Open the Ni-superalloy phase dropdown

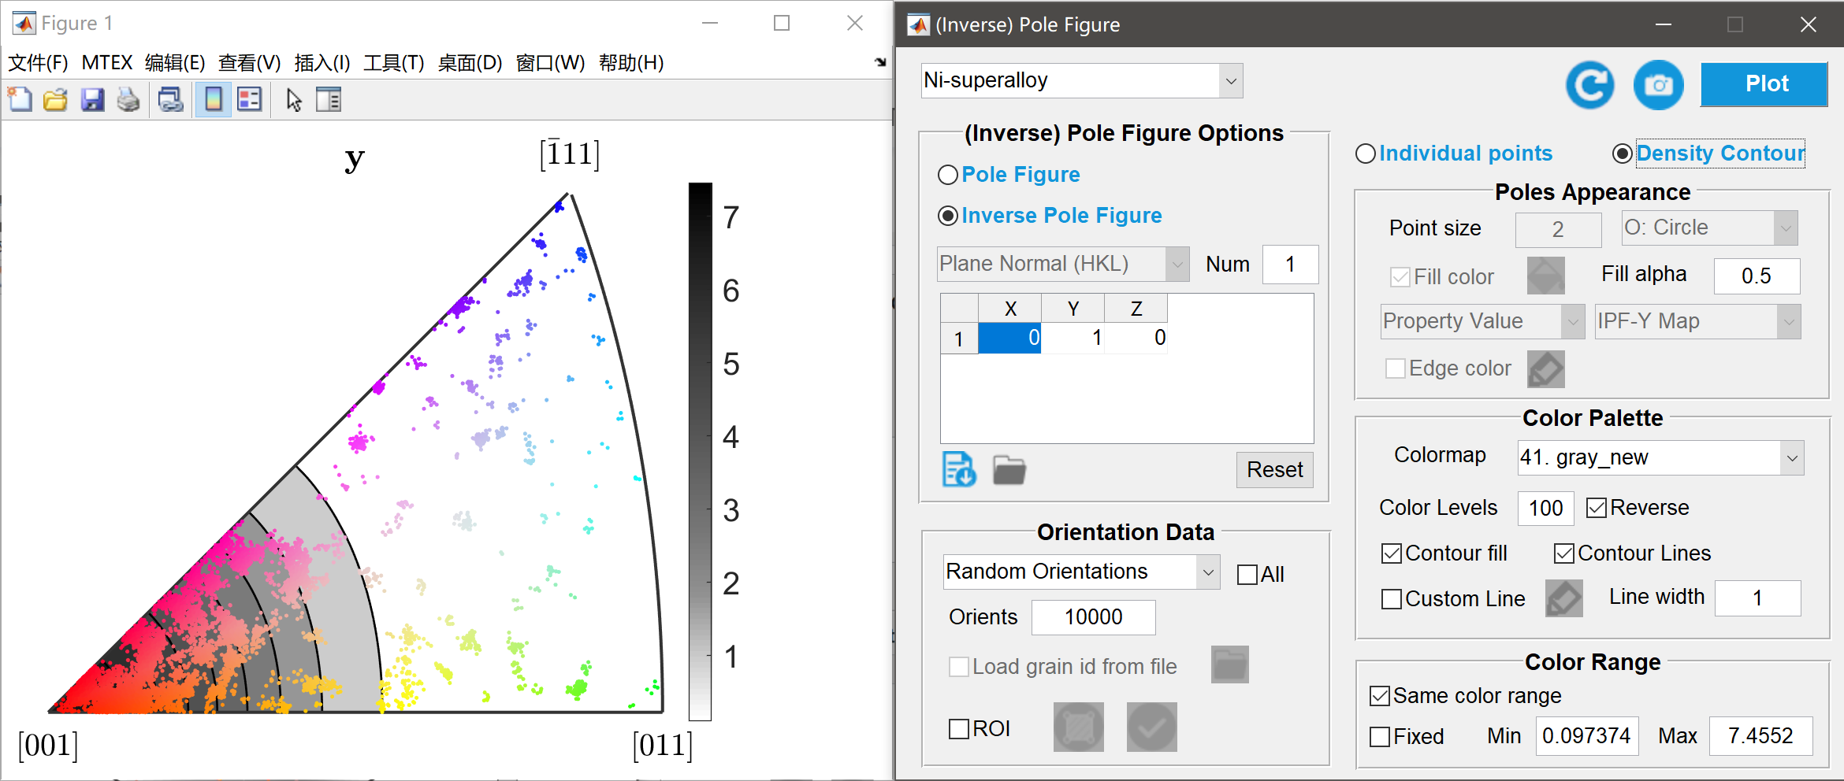[x=1082, y=81]
